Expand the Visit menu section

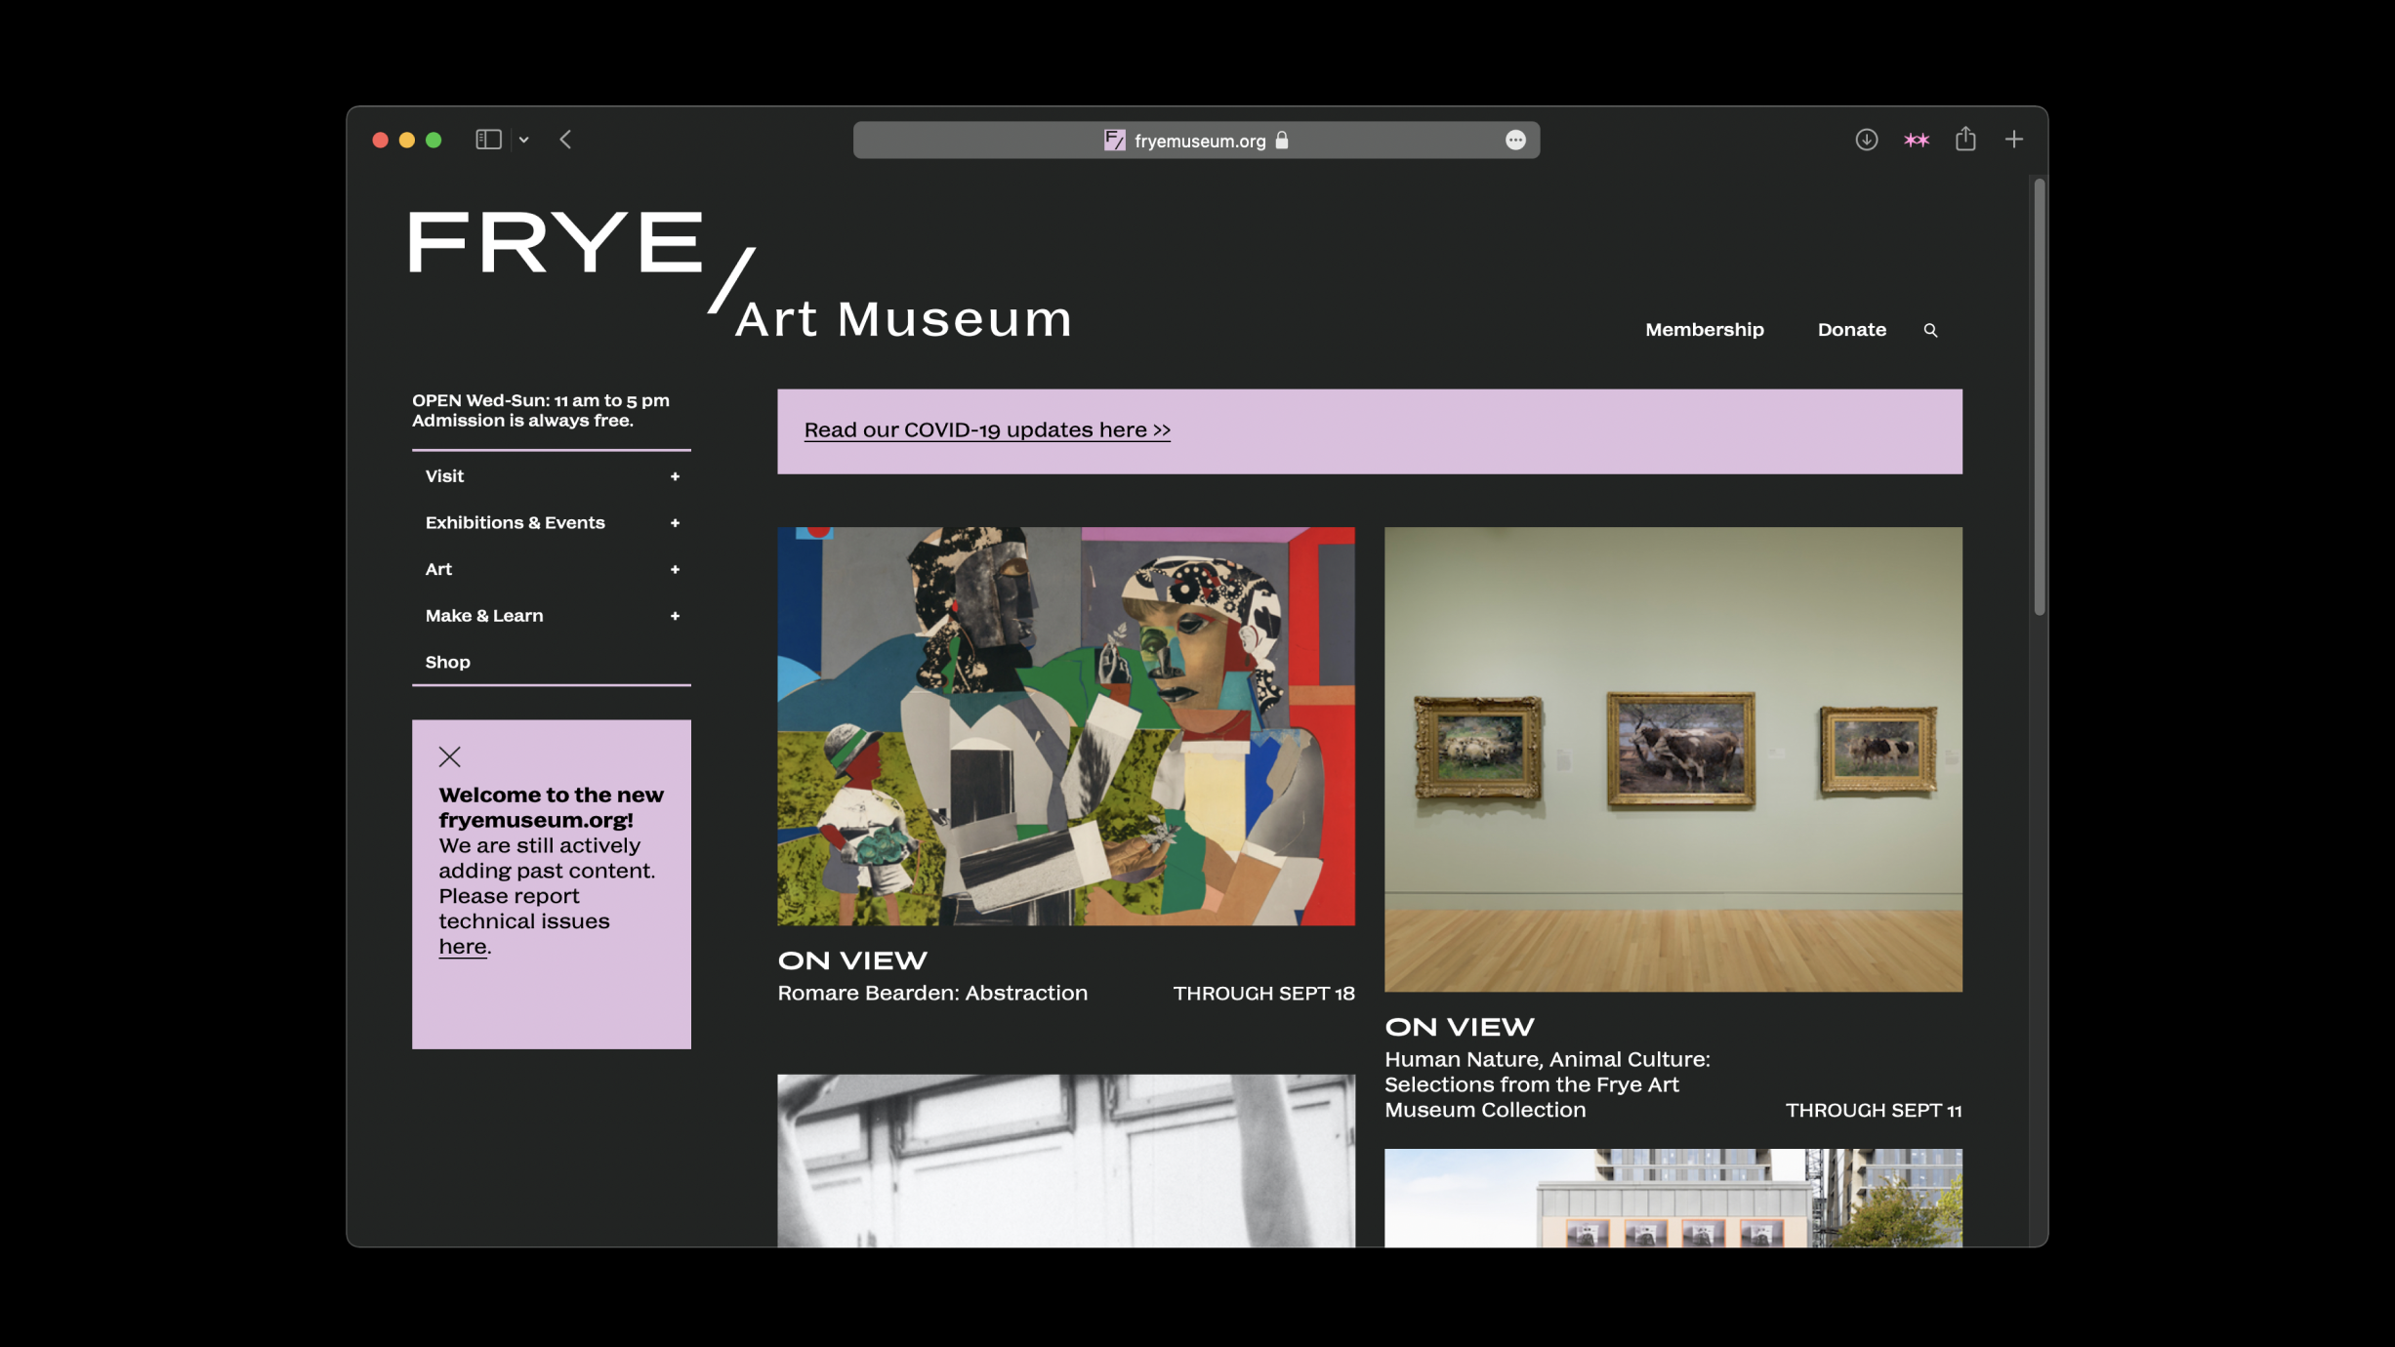[674, 476]
